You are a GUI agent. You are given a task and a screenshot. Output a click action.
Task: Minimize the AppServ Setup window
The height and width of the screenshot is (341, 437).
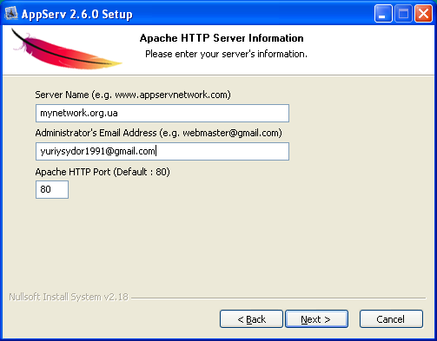tap(383, 14)
